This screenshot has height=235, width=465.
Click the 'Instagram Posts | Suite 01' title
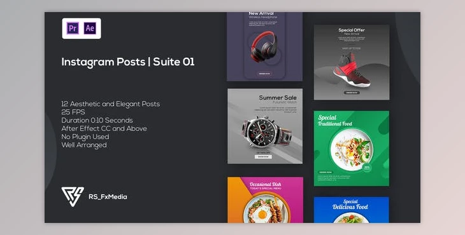tap(128, 62)
